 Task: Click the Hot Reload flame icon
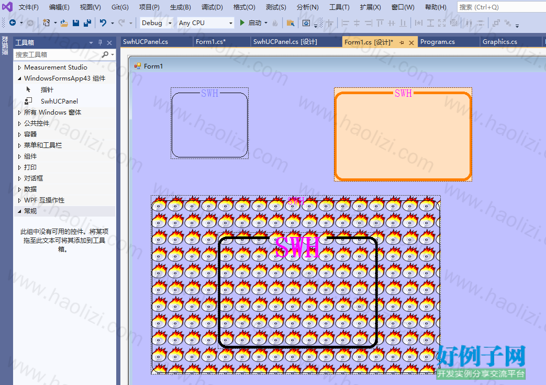pos(275,23)
